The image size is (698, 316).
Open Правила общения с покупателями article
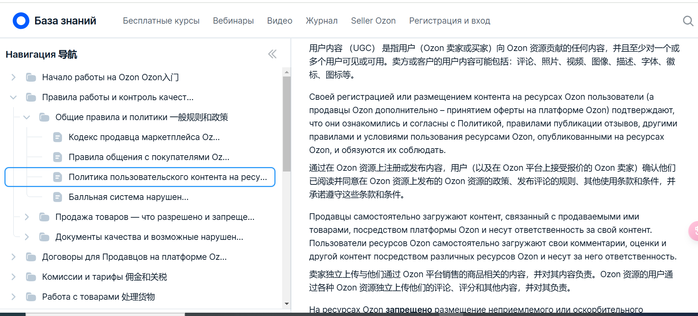(149, 157)
